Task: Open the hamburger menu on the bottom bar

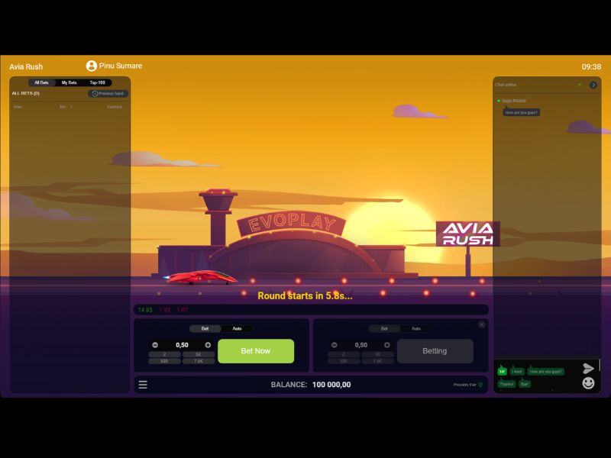Action: [142, 384]
